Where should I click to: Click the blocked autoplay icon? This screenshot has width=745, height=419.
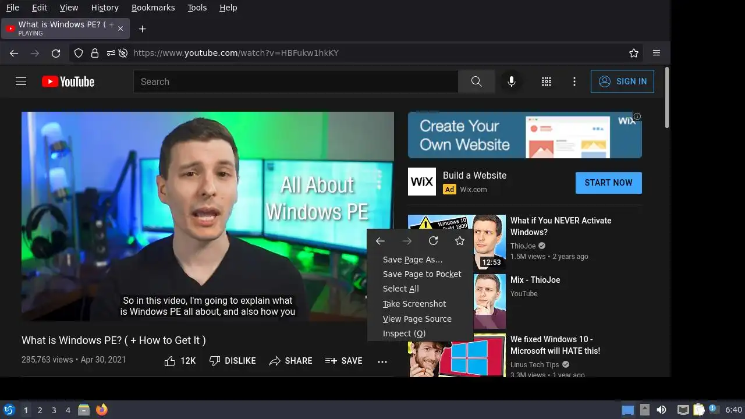123,53
